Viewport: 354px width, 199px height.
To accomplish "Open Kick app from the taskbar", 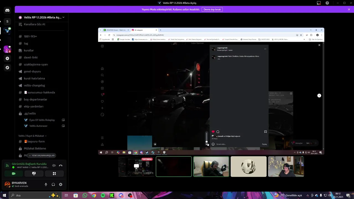I will [112, 195].
